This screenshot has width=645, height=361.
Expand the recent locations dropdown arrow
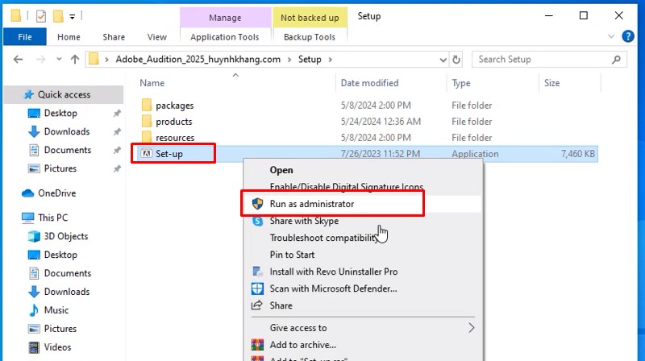[57, 59]
